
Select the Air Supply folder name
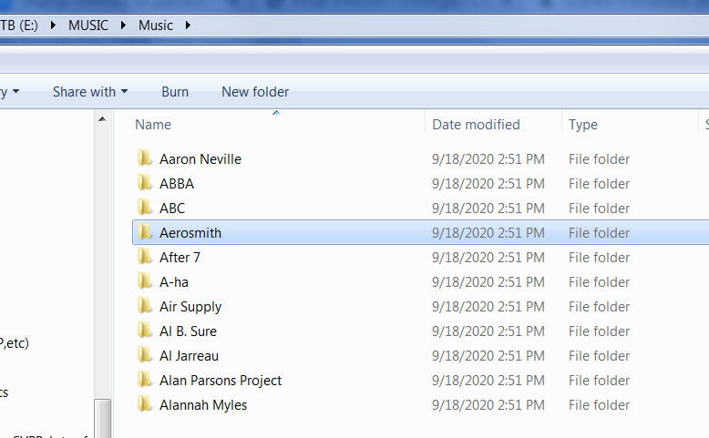(x=190, y=307)
